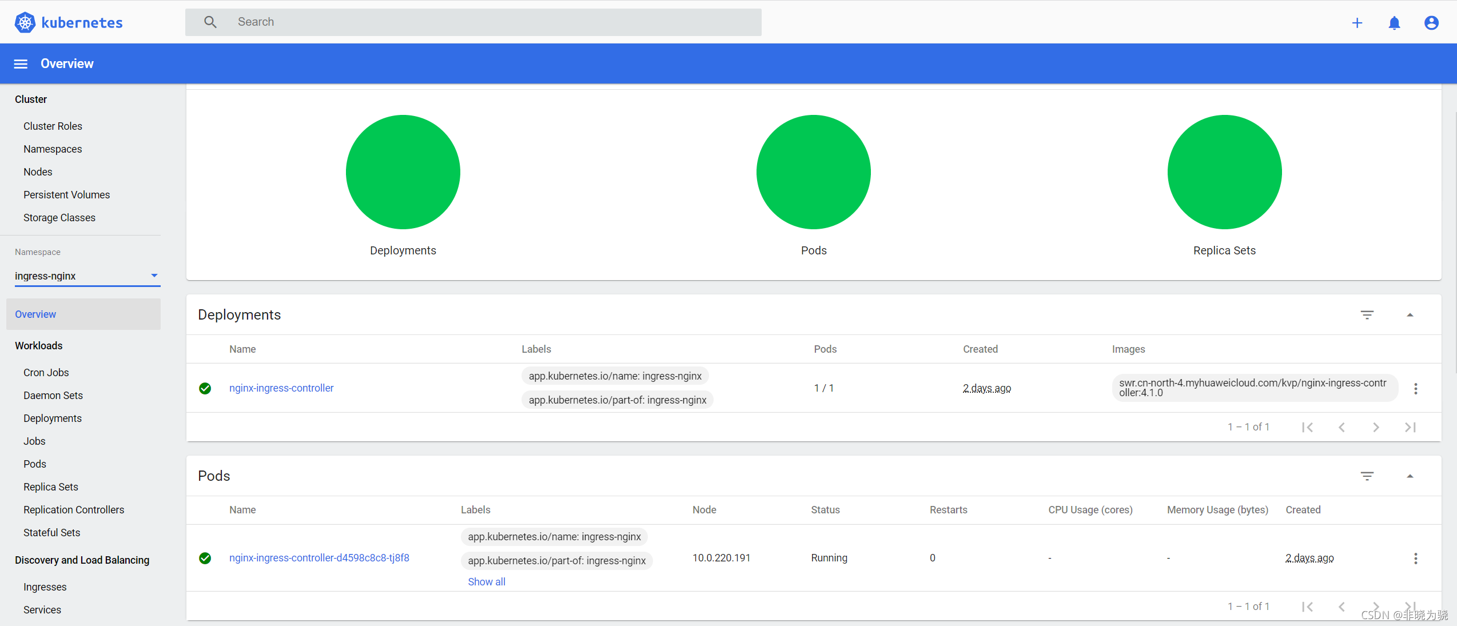Image resolution: width=1457 pixels, height=626 pixels.
Task: Open Nodes in sidebar
Action: (38, 172)
